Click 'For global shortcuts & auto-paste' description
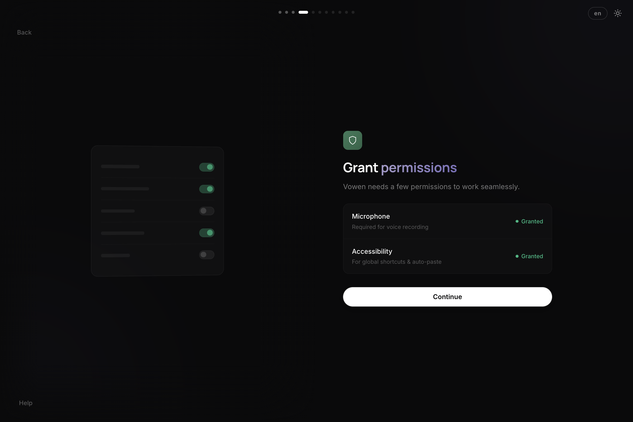Screen dimensions: 633x422 (396, 262)
